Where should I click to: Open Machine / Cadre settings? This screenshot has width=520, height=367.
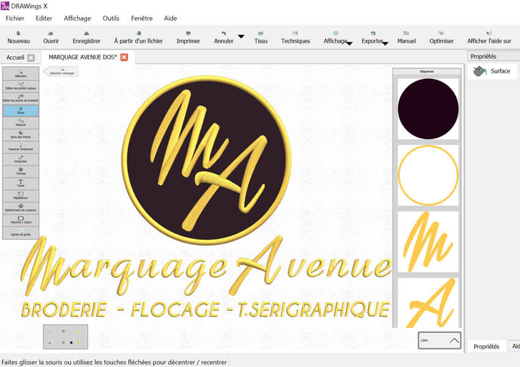click(20, 221)
